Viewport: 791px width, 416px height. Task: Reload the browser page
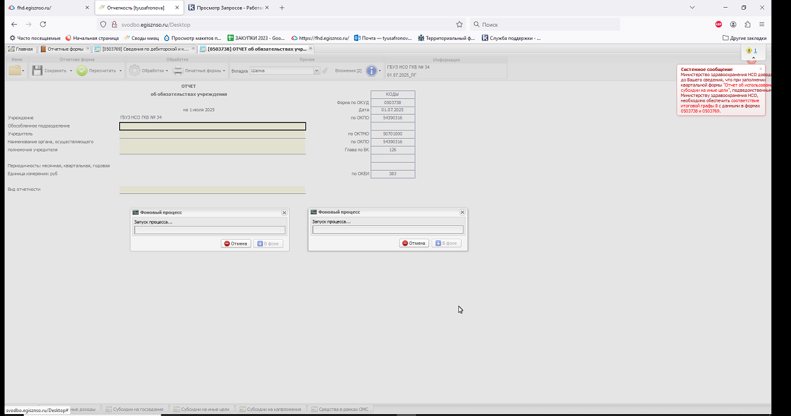[43, 24]
